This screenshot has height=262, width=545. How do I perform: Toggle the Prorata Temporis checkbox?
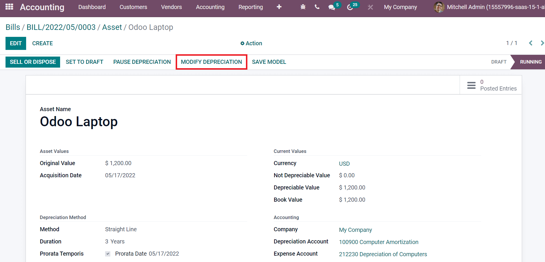coord(108,254)
